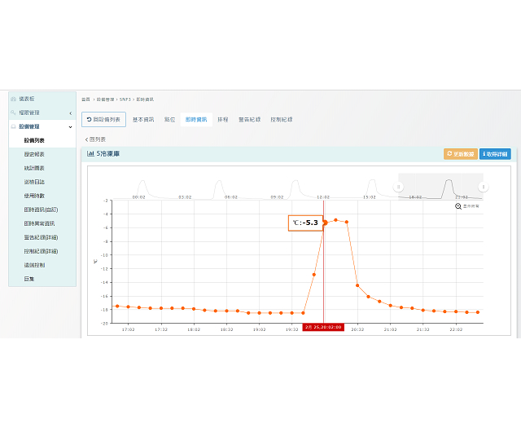Click the 權限管理 sidebar icon
The width and height of the screenshot is (521, 428).
click(14, 113)
